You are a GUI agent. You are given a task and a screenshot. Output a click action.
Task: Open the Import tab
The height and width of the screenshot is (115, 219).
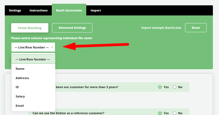coord(96,10)
